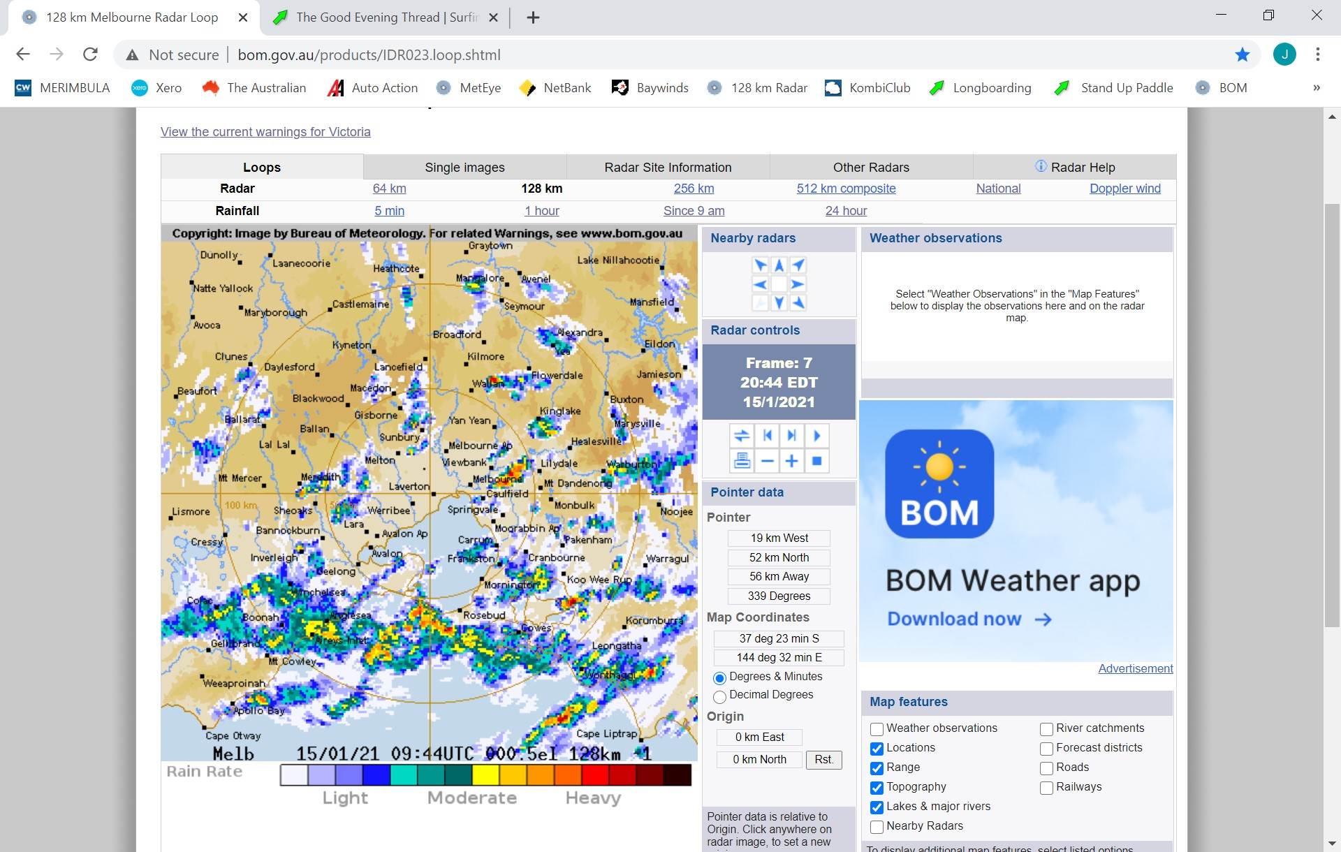Go to nearby radar to the north
Image resolution: width=1341 pixels, height=852 pixels.
point(779,265)
